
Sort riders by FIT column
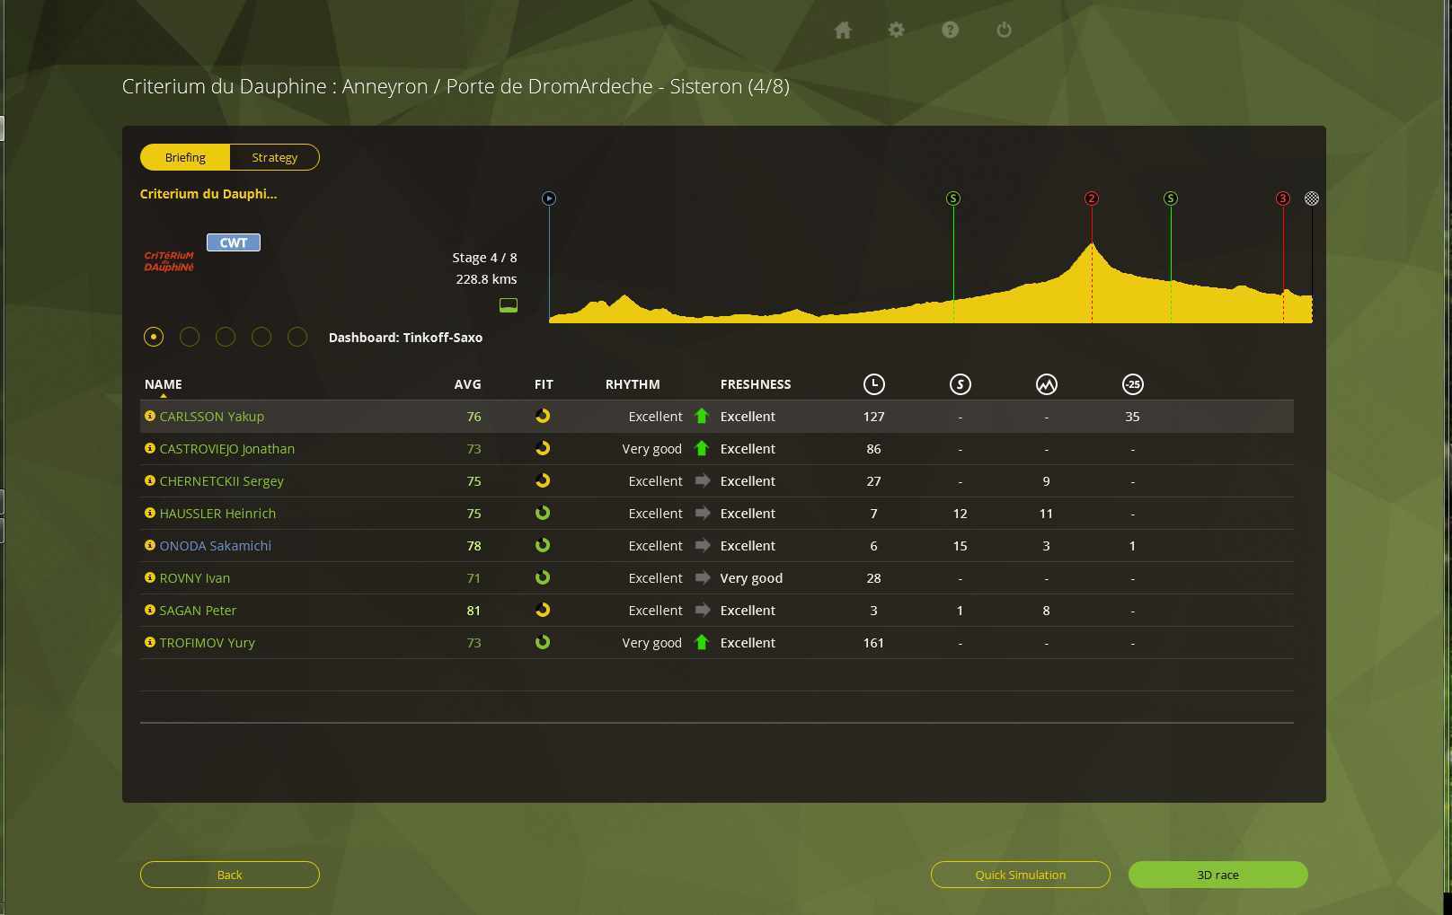pos(544,384)
